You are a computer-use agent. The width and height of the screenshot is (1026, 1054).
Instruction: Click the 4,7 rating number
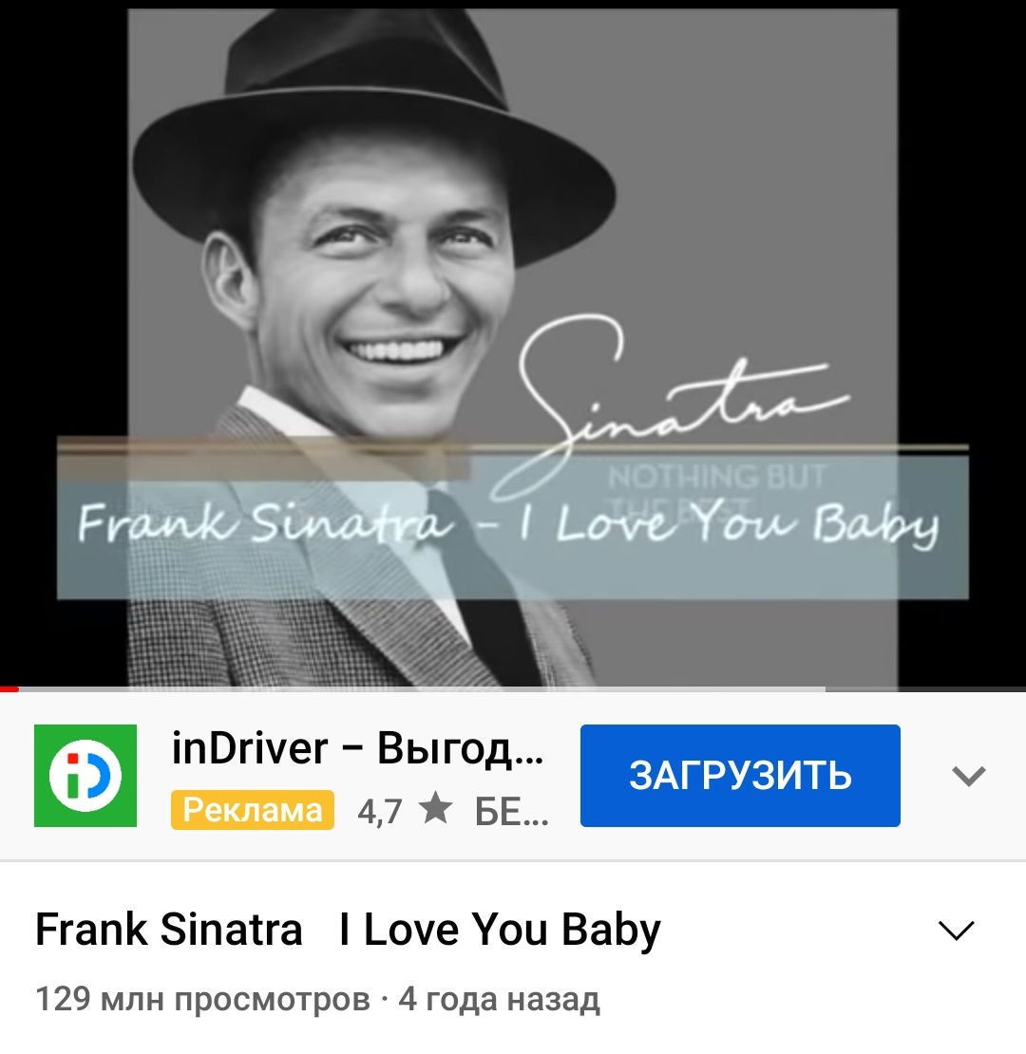380,811
